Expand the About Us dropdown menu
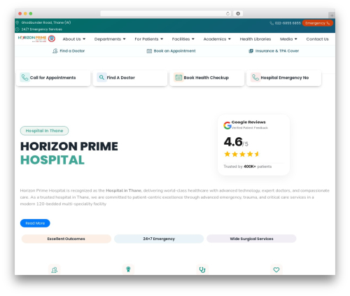This screenshot has width=350, height=296. (73, 39)
